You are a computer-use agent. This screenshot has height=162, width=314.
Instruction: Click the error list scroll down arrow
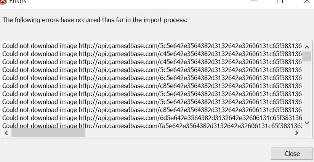[x=307, y=123]
